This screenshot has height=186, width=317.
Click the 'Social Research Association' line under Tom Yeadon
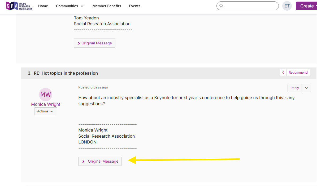(102, 24)
